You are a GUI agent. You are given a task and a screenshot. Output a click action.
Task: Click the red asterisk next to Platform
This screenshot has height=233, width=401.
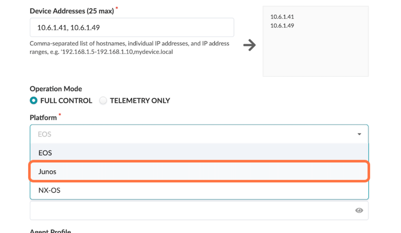60,115
